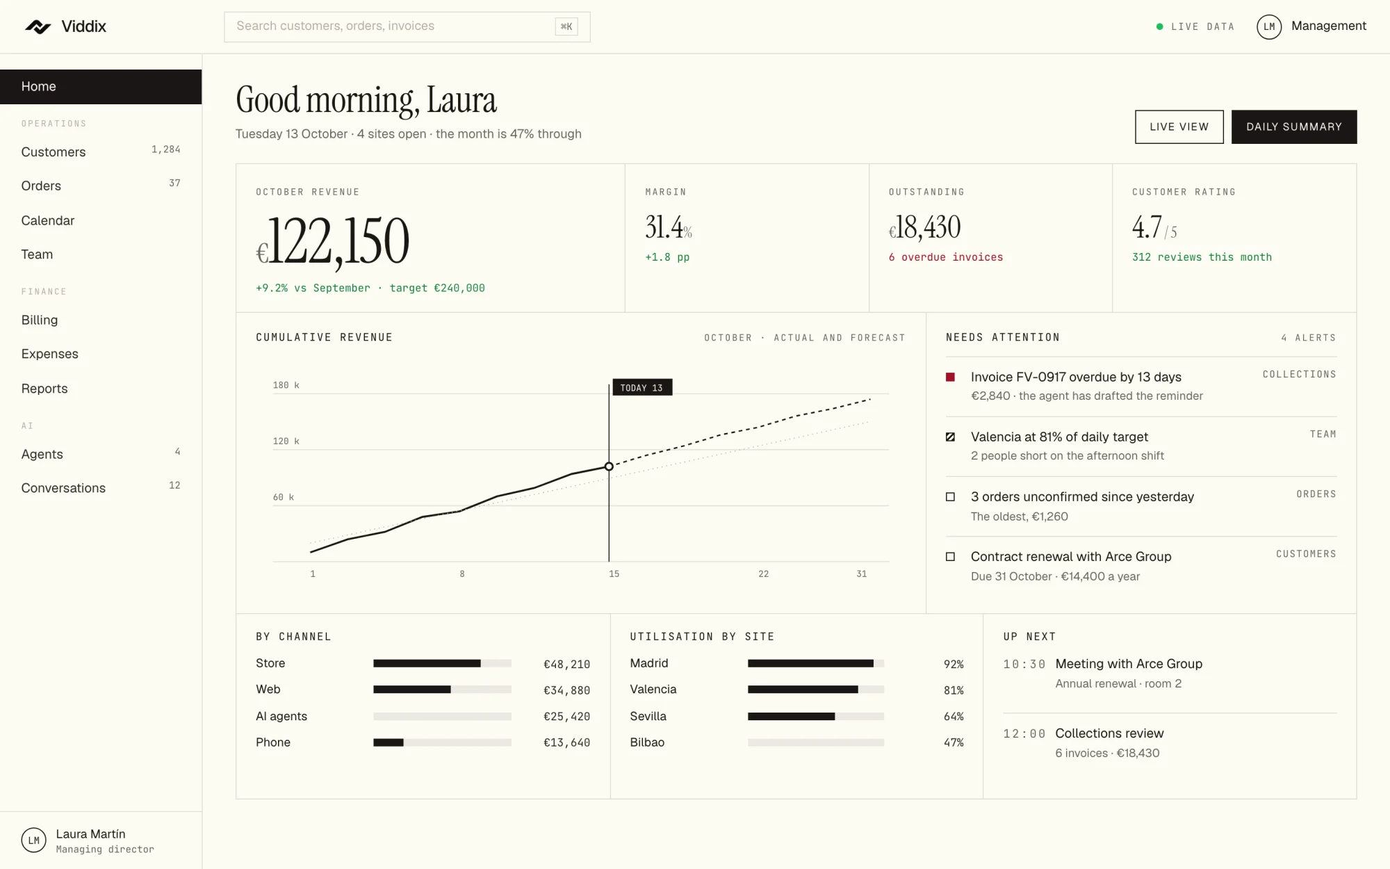
Task: Open the Calendar page
Action: point(101,220)
